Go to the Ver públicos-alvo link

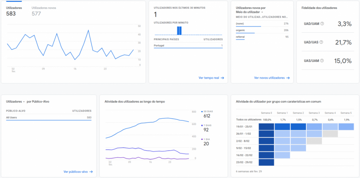click(x=78, y=172)
